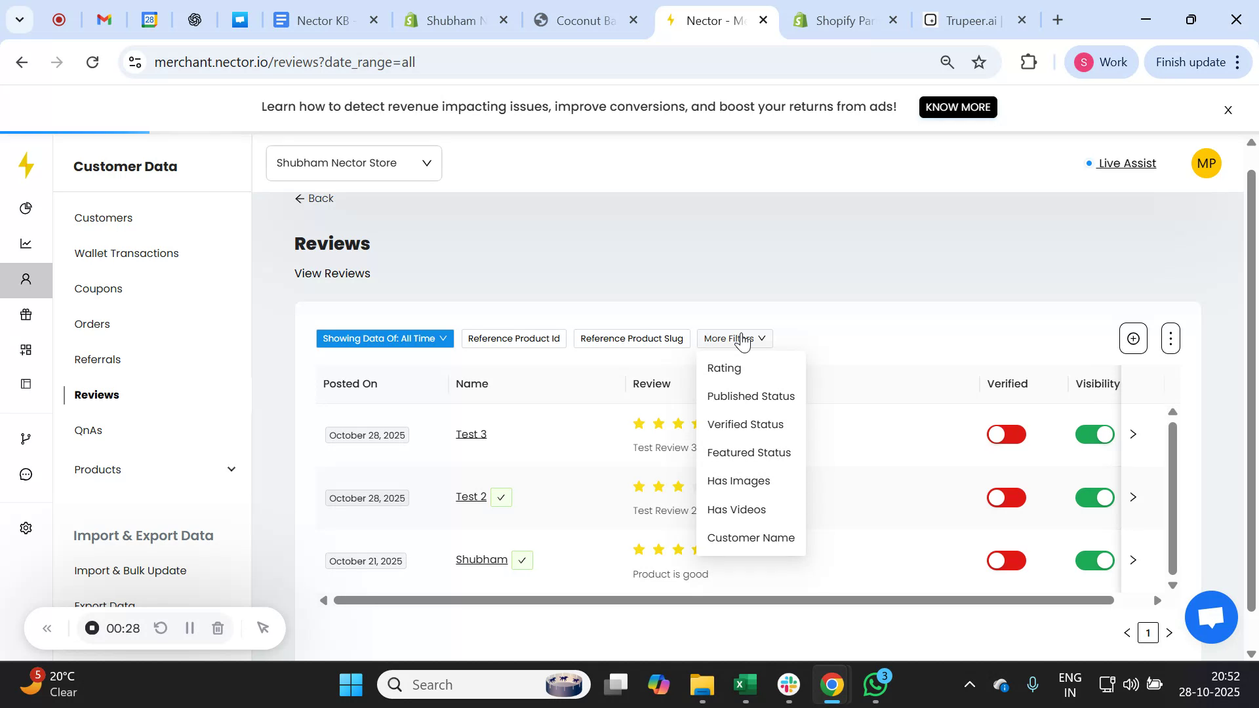This screenshot has height=708, width=1259.
Task: Open the Live Assist link
Action: point(1127,163)
